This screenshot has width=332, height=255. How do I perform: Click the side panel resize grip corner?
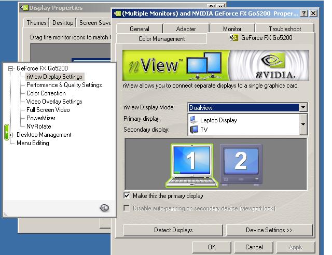(6, 214)
